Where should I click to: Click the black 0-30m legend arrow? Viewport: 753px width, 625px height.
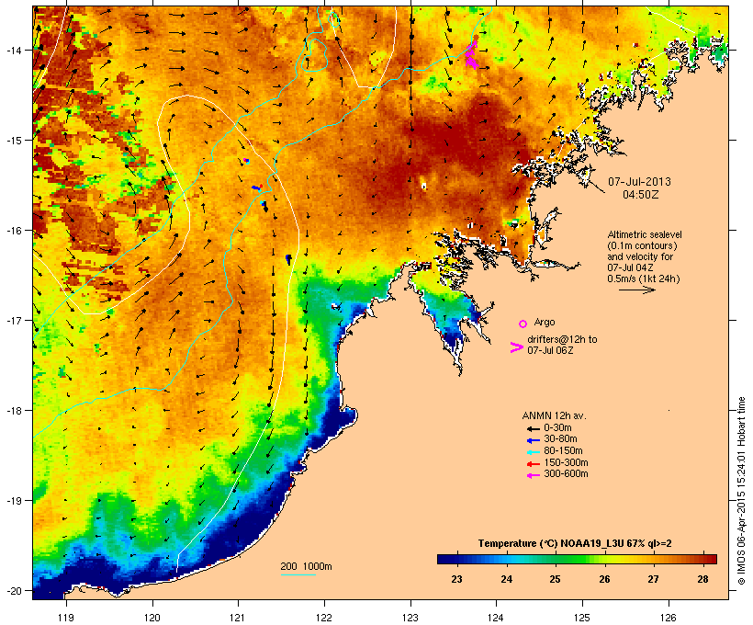[533, 429]
